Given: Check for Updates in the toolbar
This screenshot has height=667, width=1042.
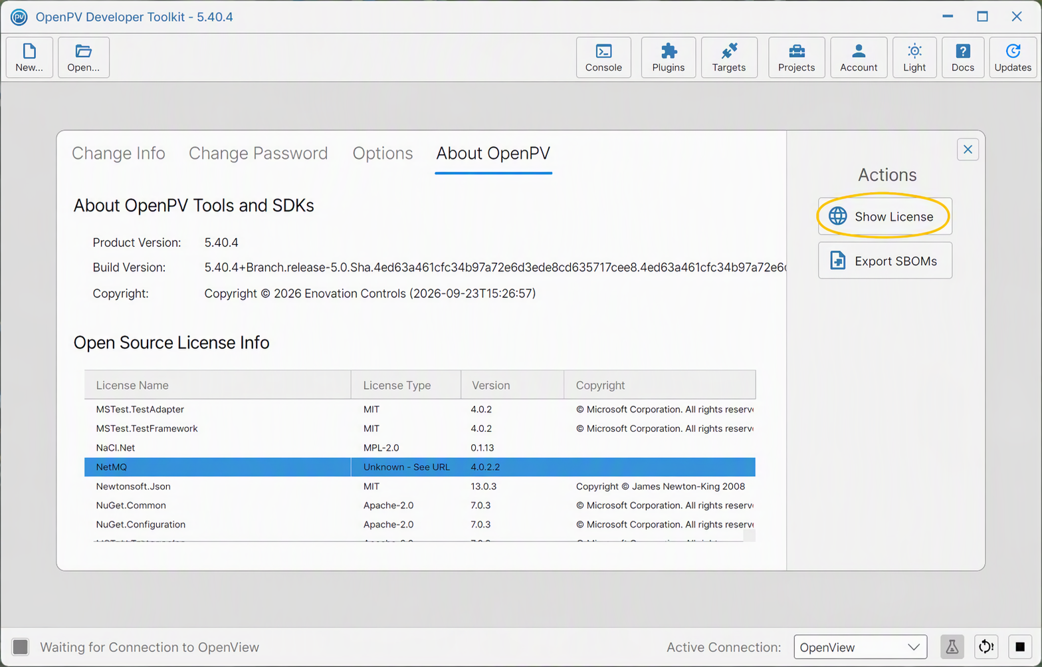Looking at the screenshot, I should click(x=1013, y=57).
